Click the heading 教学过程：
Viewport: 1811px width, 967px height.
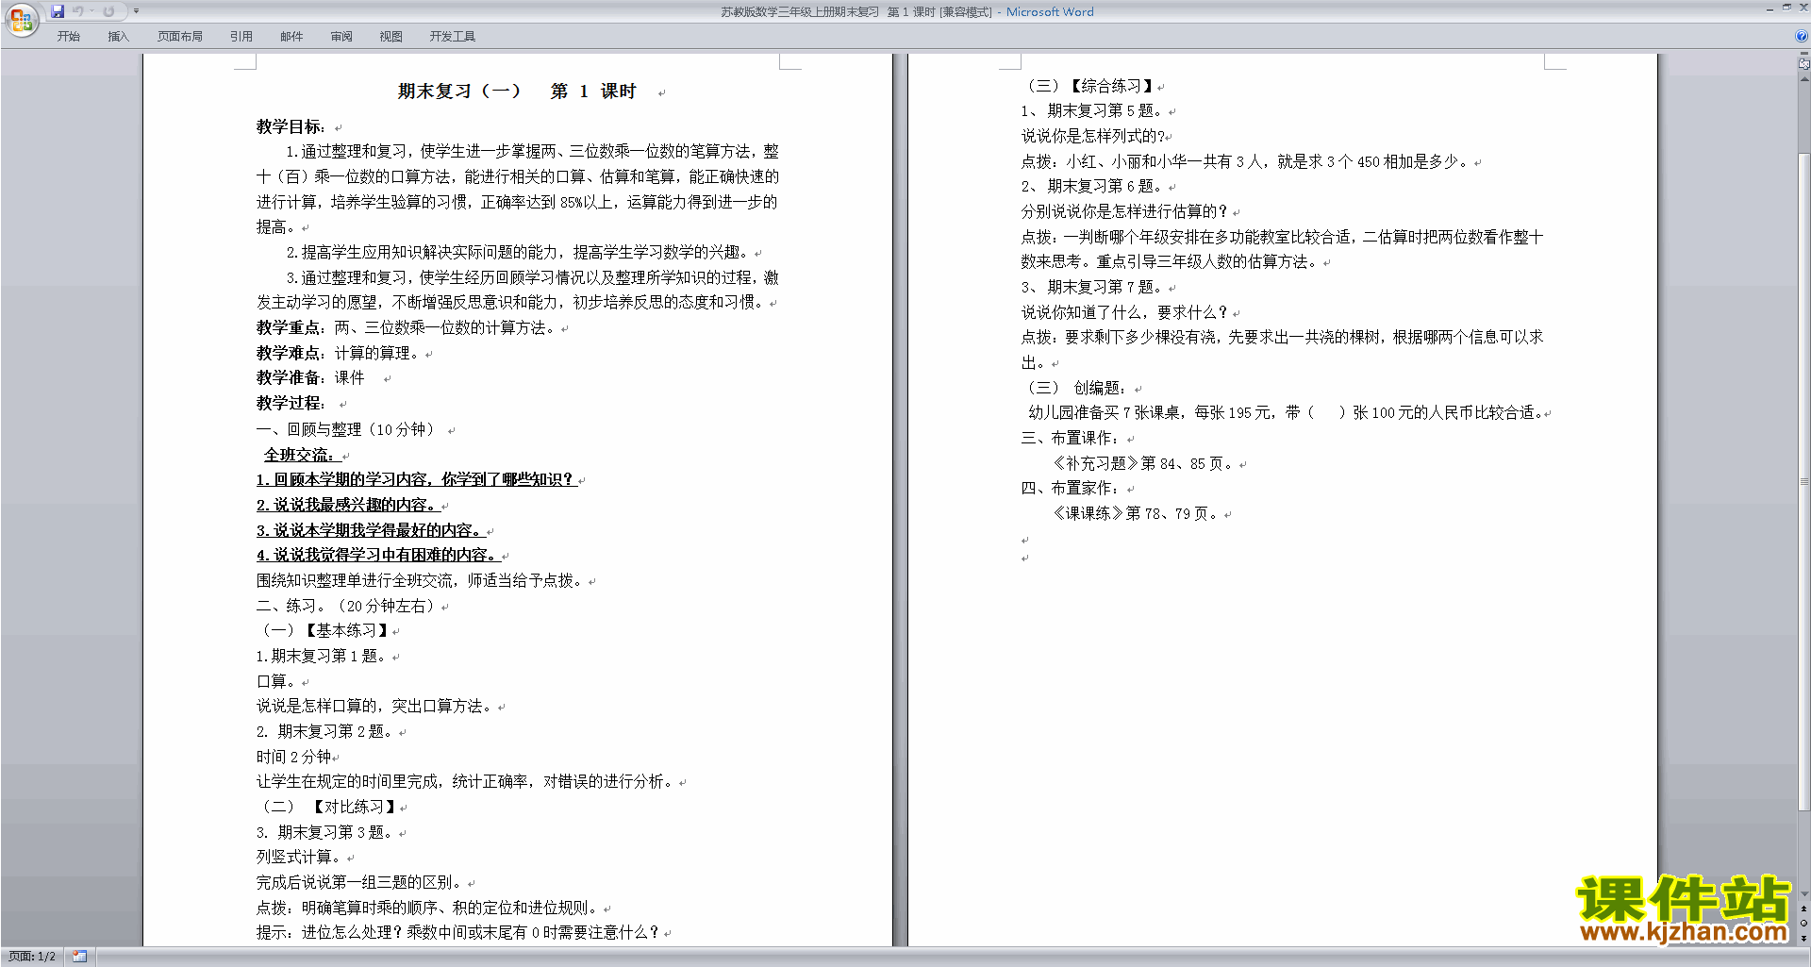coord(291,403)
